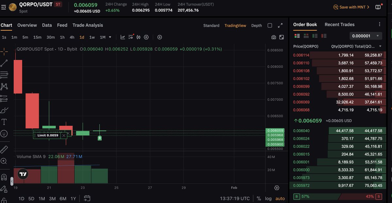Show both buy and sell orders view
392x203 pixels.
click(x=297, y=36)
